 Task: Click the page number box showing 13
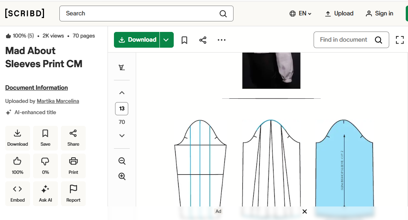point(122,108)
